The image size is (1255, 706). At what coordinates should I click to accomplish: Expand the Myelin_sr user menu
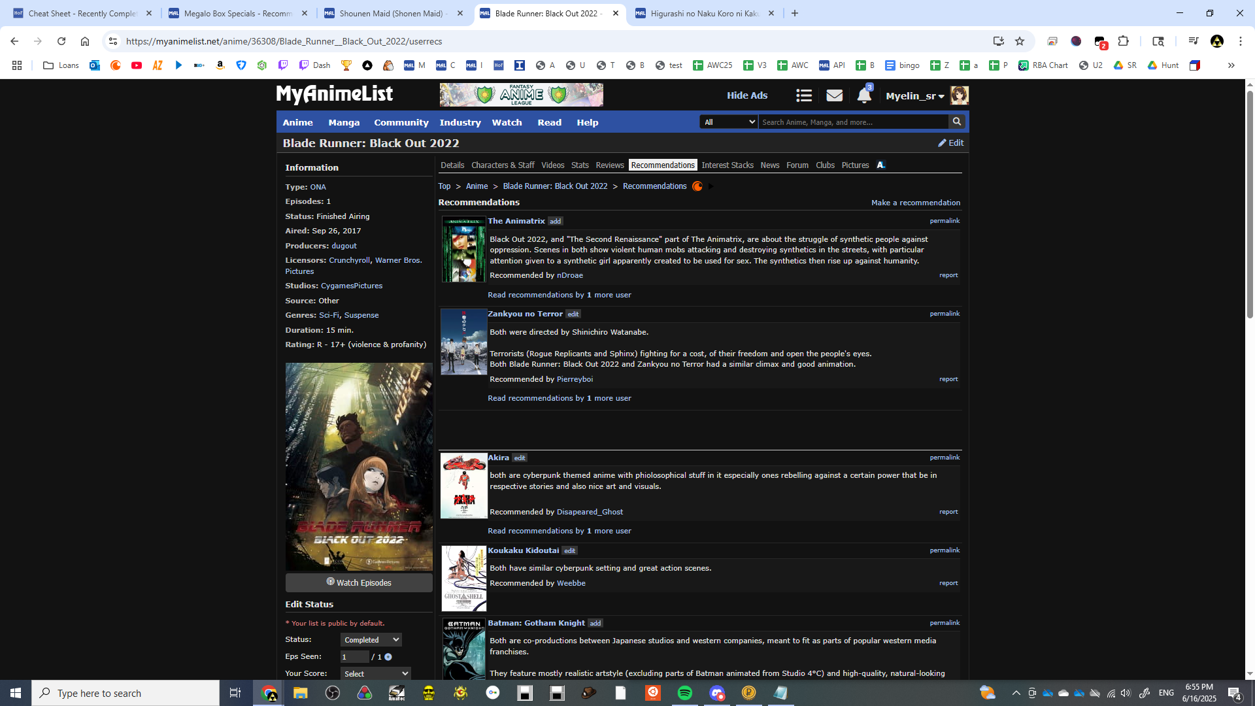(914, 96)
